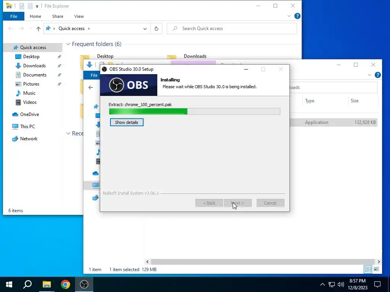Open address bar history dropdown
The width and height of the screenshot is (390, 292).
pos(145,29)
